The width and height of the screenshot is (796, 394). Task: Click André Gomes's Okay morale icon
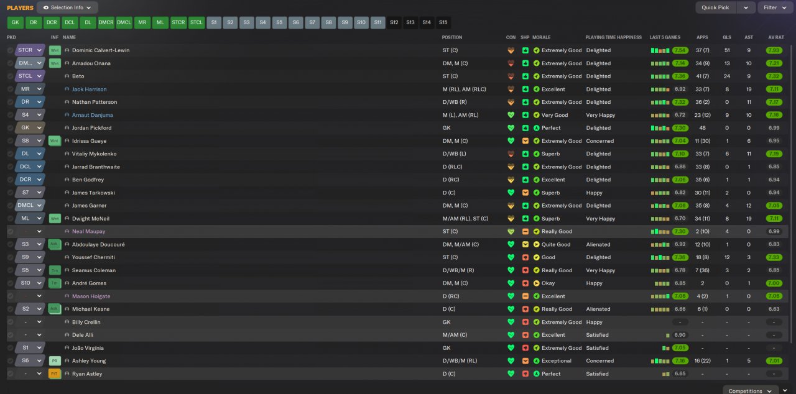click(x=536, y=283)
